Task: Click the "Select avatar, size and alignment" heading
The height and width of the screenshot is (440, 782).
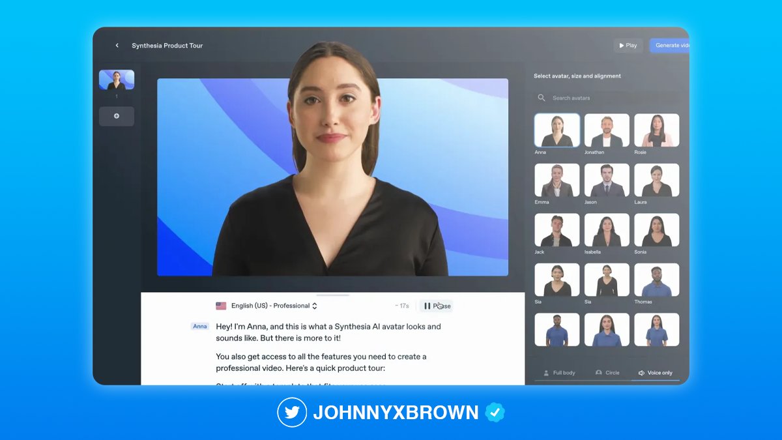Action: [577, 76]
